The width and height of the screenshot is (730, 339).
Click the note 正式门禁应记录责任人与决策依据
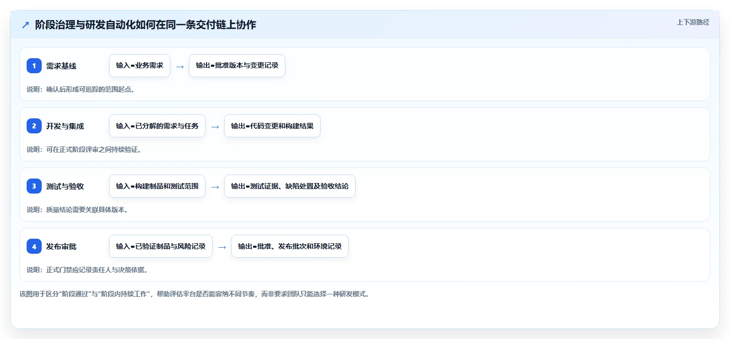pos(88,270)
